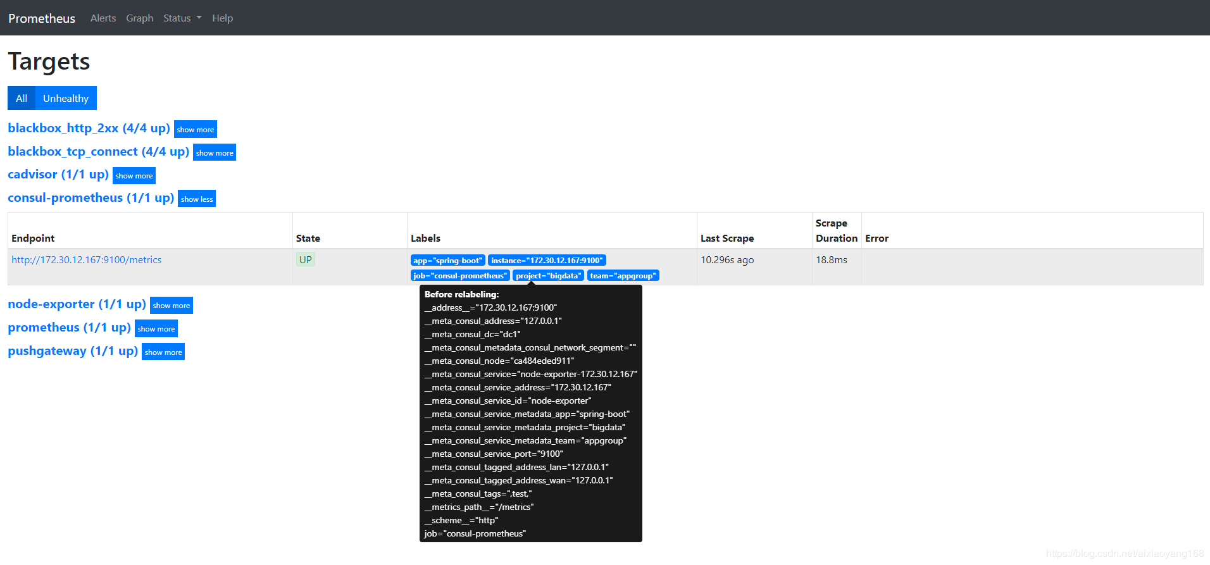Click the __meta_consul_service_id="node-exporter" line

(x=508, y=400)
